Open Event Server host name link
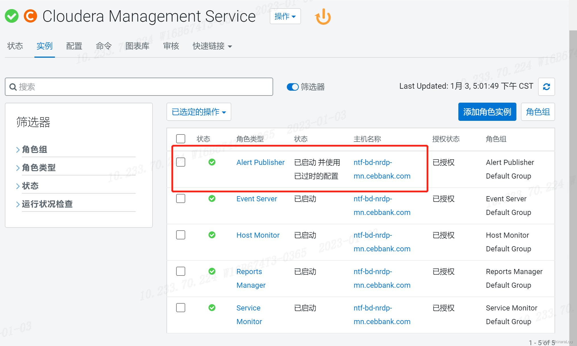577x346 pixels. (x=382, y=206)
